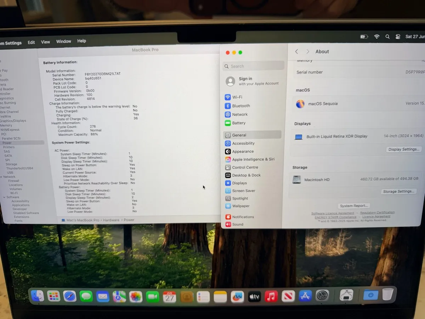Click Sign in with your Apple Account
This screenshot has height=319, width=425.
[x=252, y=81]
